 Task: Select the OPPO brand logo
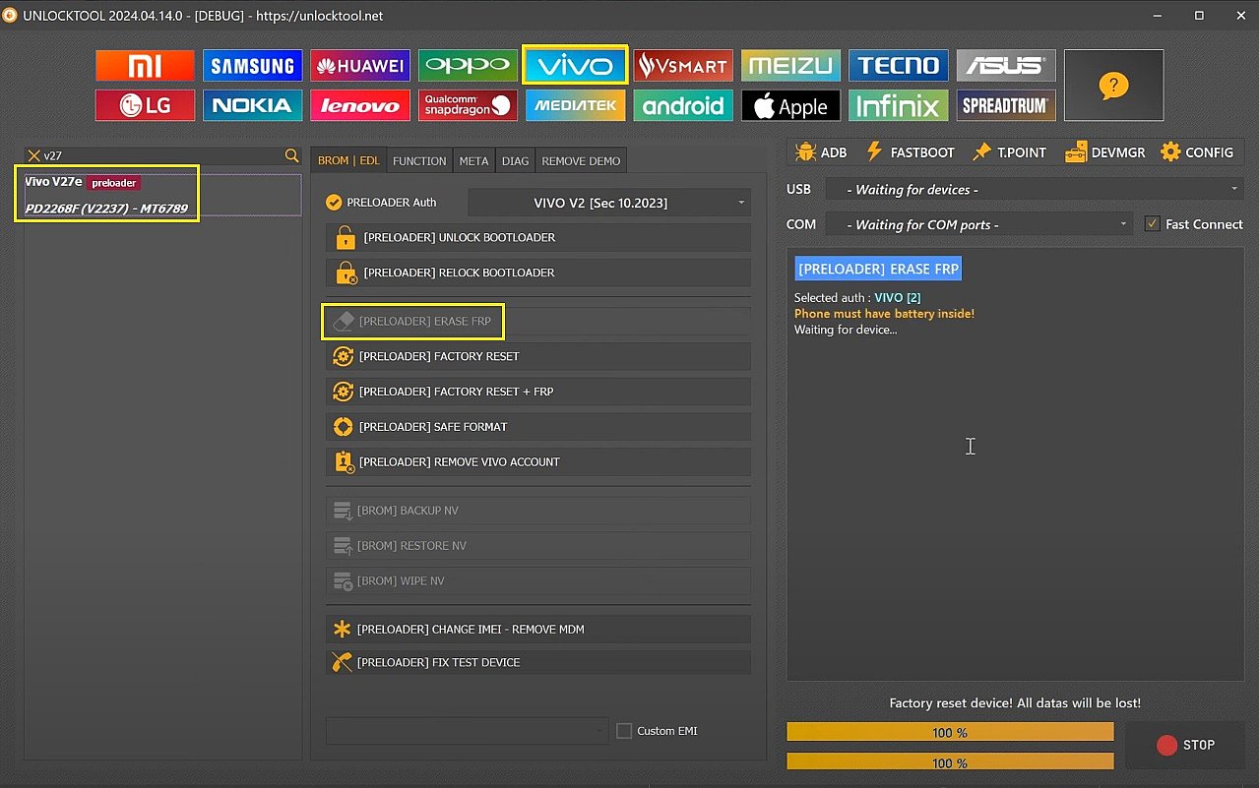pyautogui.click(x=468, y=66)
